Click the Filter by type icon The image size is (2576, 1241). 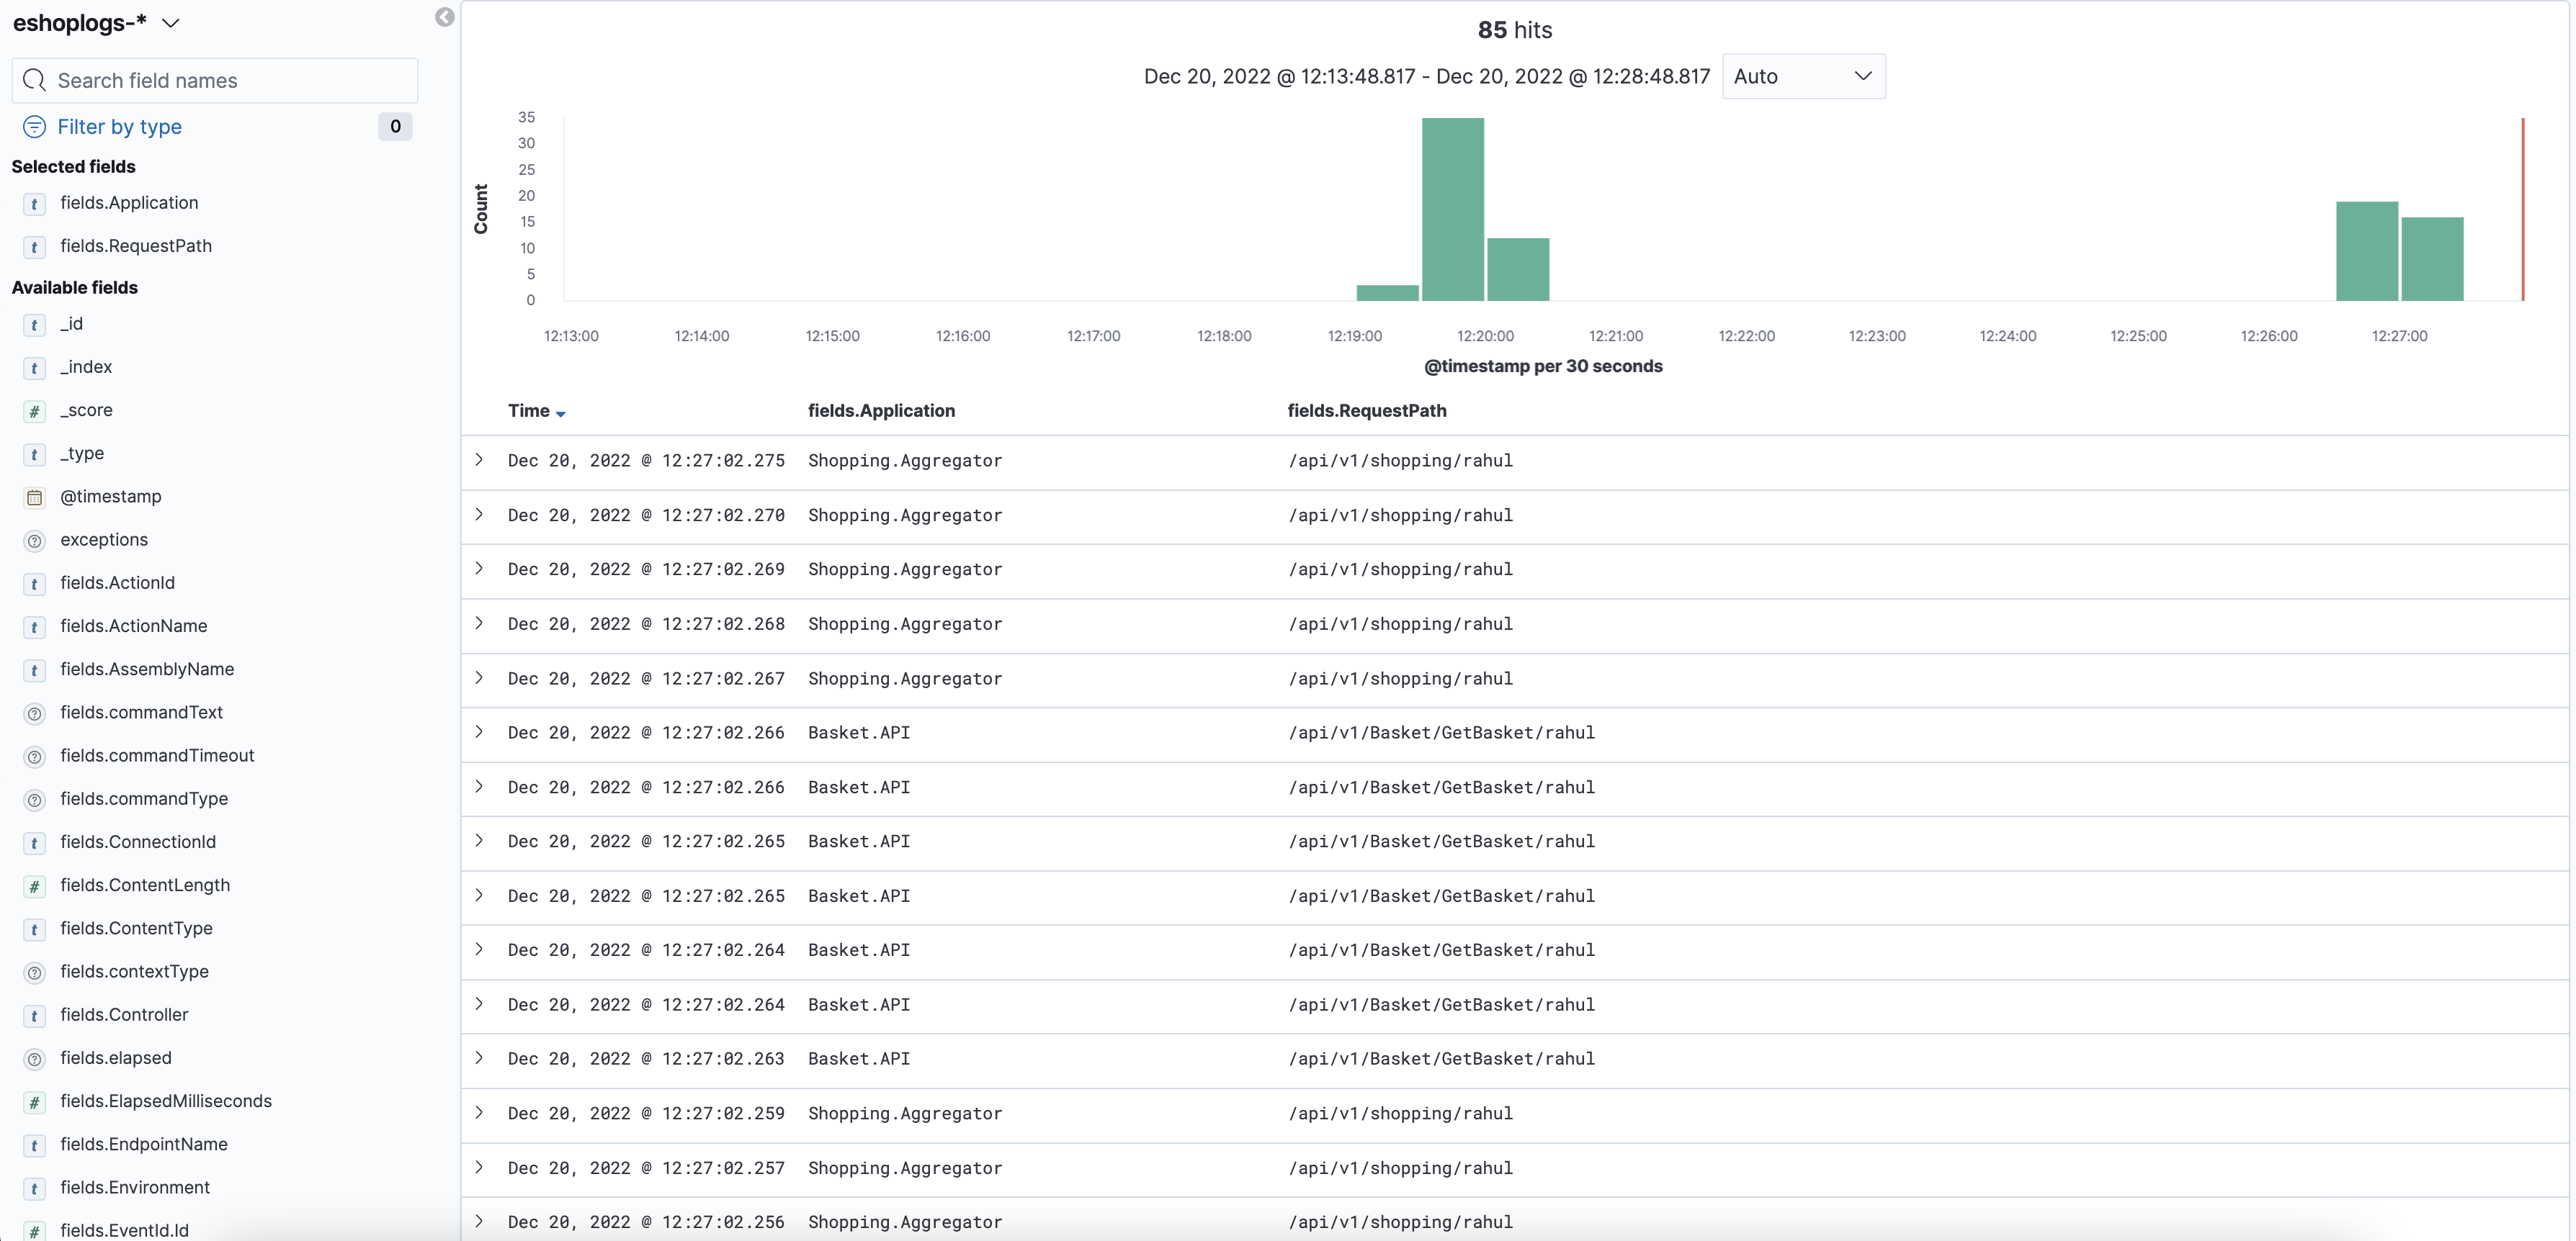click(34, 127)
